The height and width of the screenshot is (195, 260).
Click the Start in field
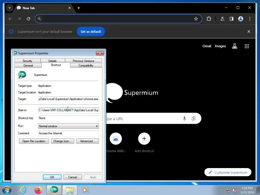point(69,110)
